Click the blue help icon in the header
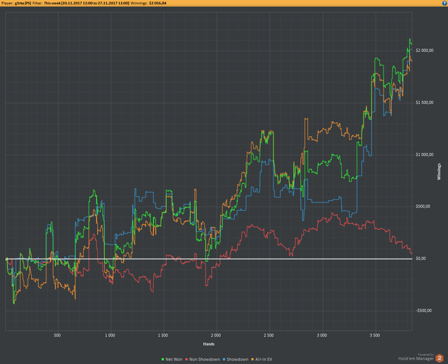Image resolution: width=448 pixels, height=364 pixels. [442, 3]
